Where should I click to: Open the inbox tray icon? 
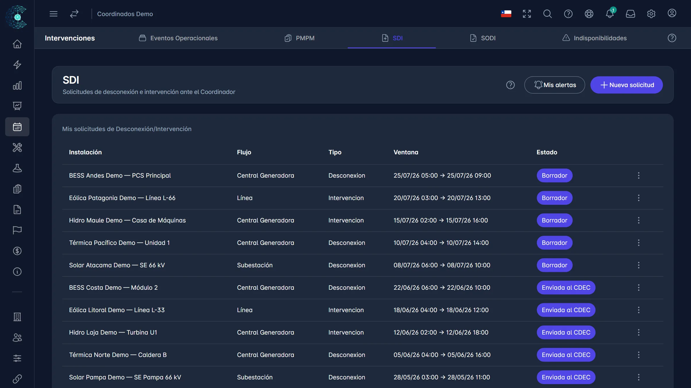[630, 14]
